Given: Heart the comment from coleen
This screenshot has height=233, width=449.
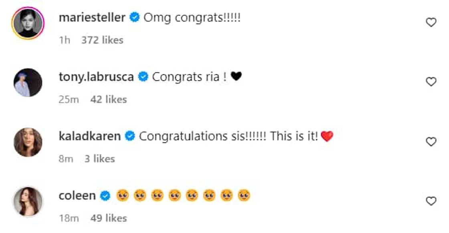Looking at the screenshot, I should tap(431, 201).
